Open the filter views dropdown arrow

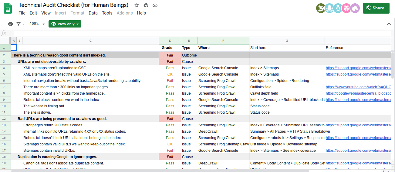[24, 24]
